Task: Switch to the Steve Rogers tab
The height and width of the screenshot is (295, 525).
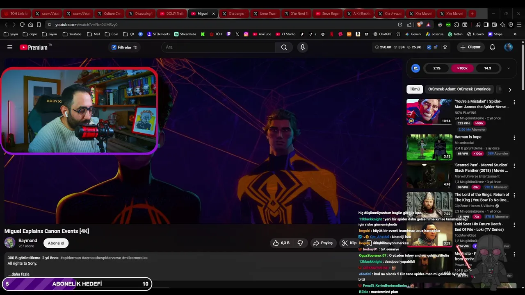Action: tap(328, 14)
